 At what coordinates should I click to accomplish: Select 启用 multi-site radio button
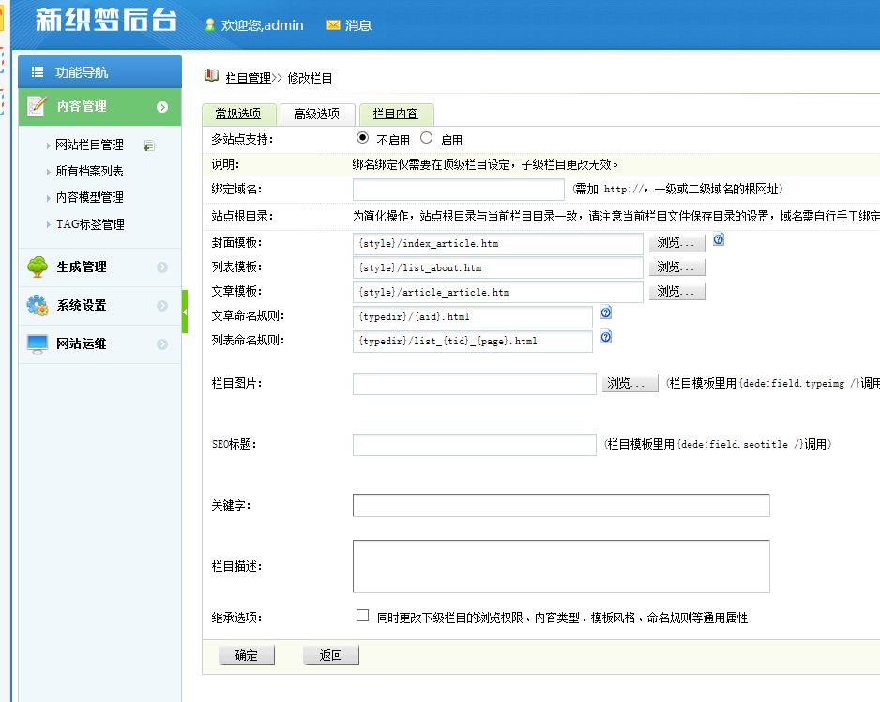(427, 138)
